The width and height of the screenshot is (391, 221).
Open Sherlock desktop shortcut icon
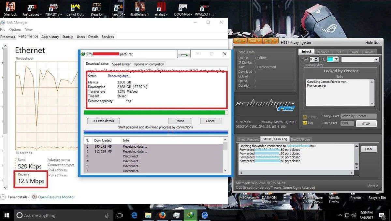tap(10, 8)
